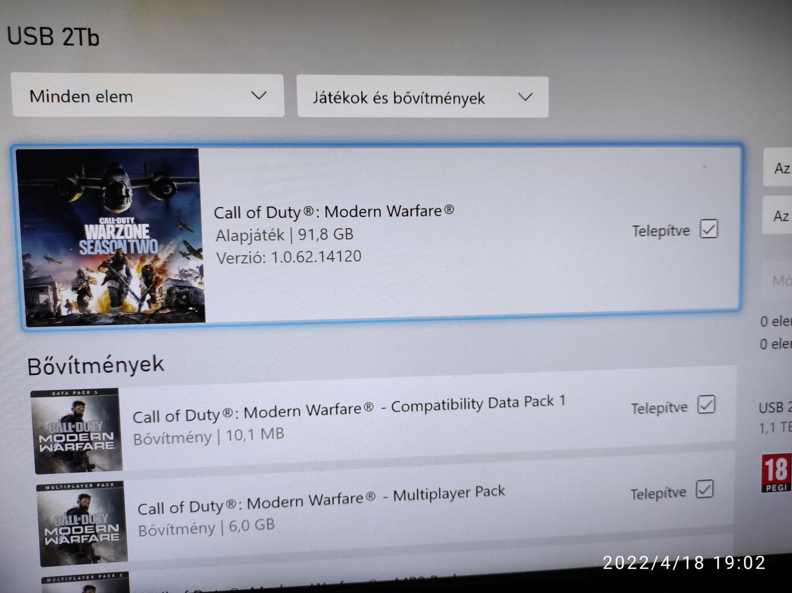Click the 'Bővítmény | 10,1 MB' size text

tap(209, 436)
